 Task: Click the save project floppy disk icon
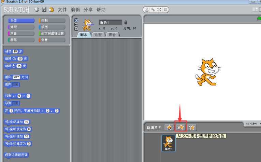[44, 10]
